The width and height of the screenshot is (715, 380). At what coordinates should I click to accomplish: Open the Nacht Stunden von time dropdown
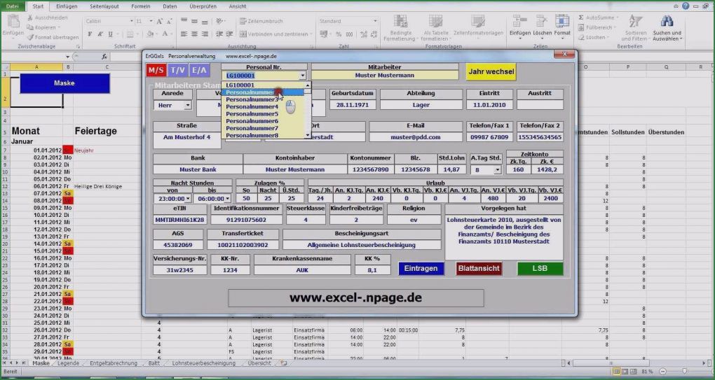[x=188, y=199]
